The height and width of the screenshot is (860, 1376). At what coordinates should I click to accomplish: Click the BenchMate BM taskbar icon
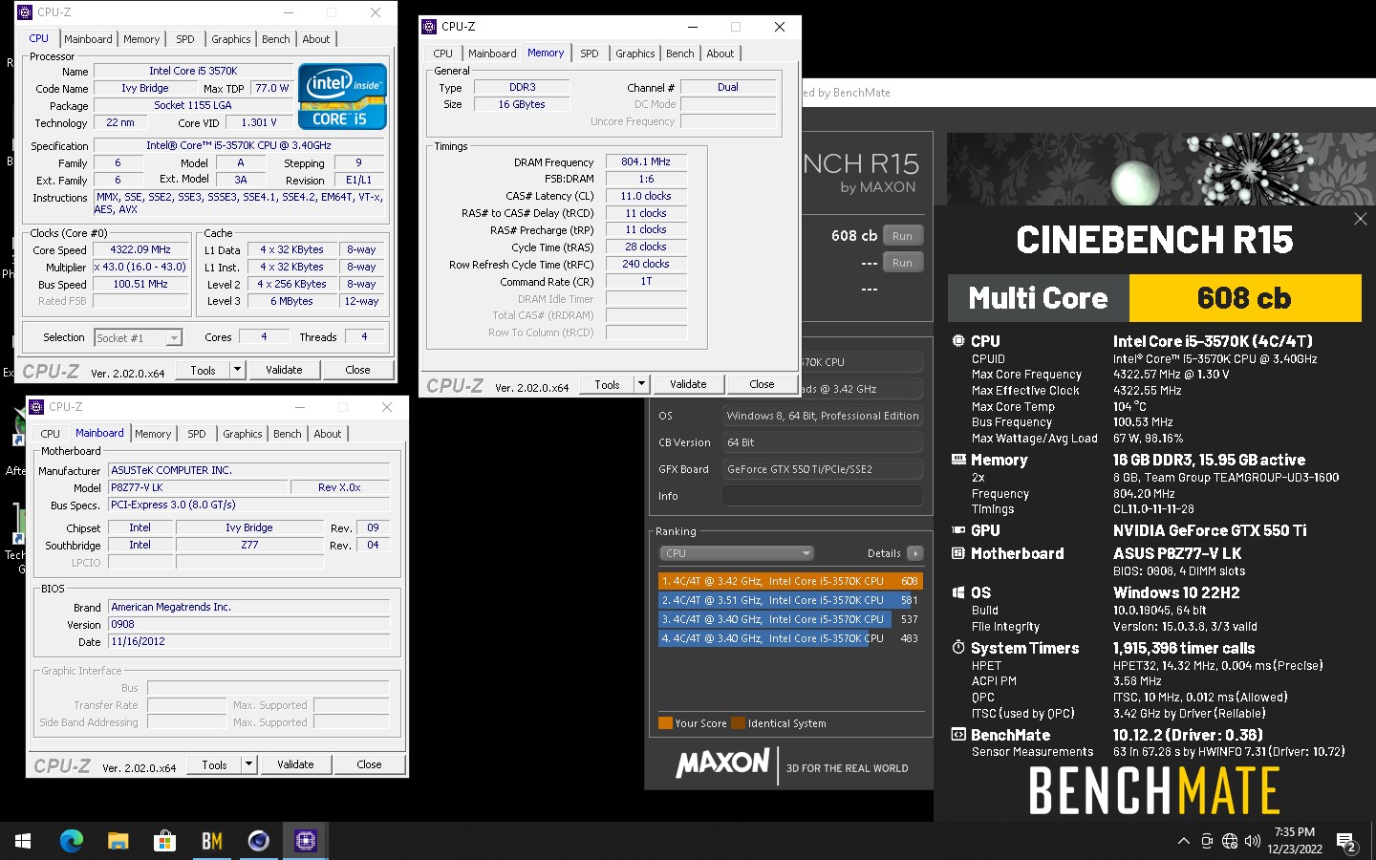tap(211, 841)
